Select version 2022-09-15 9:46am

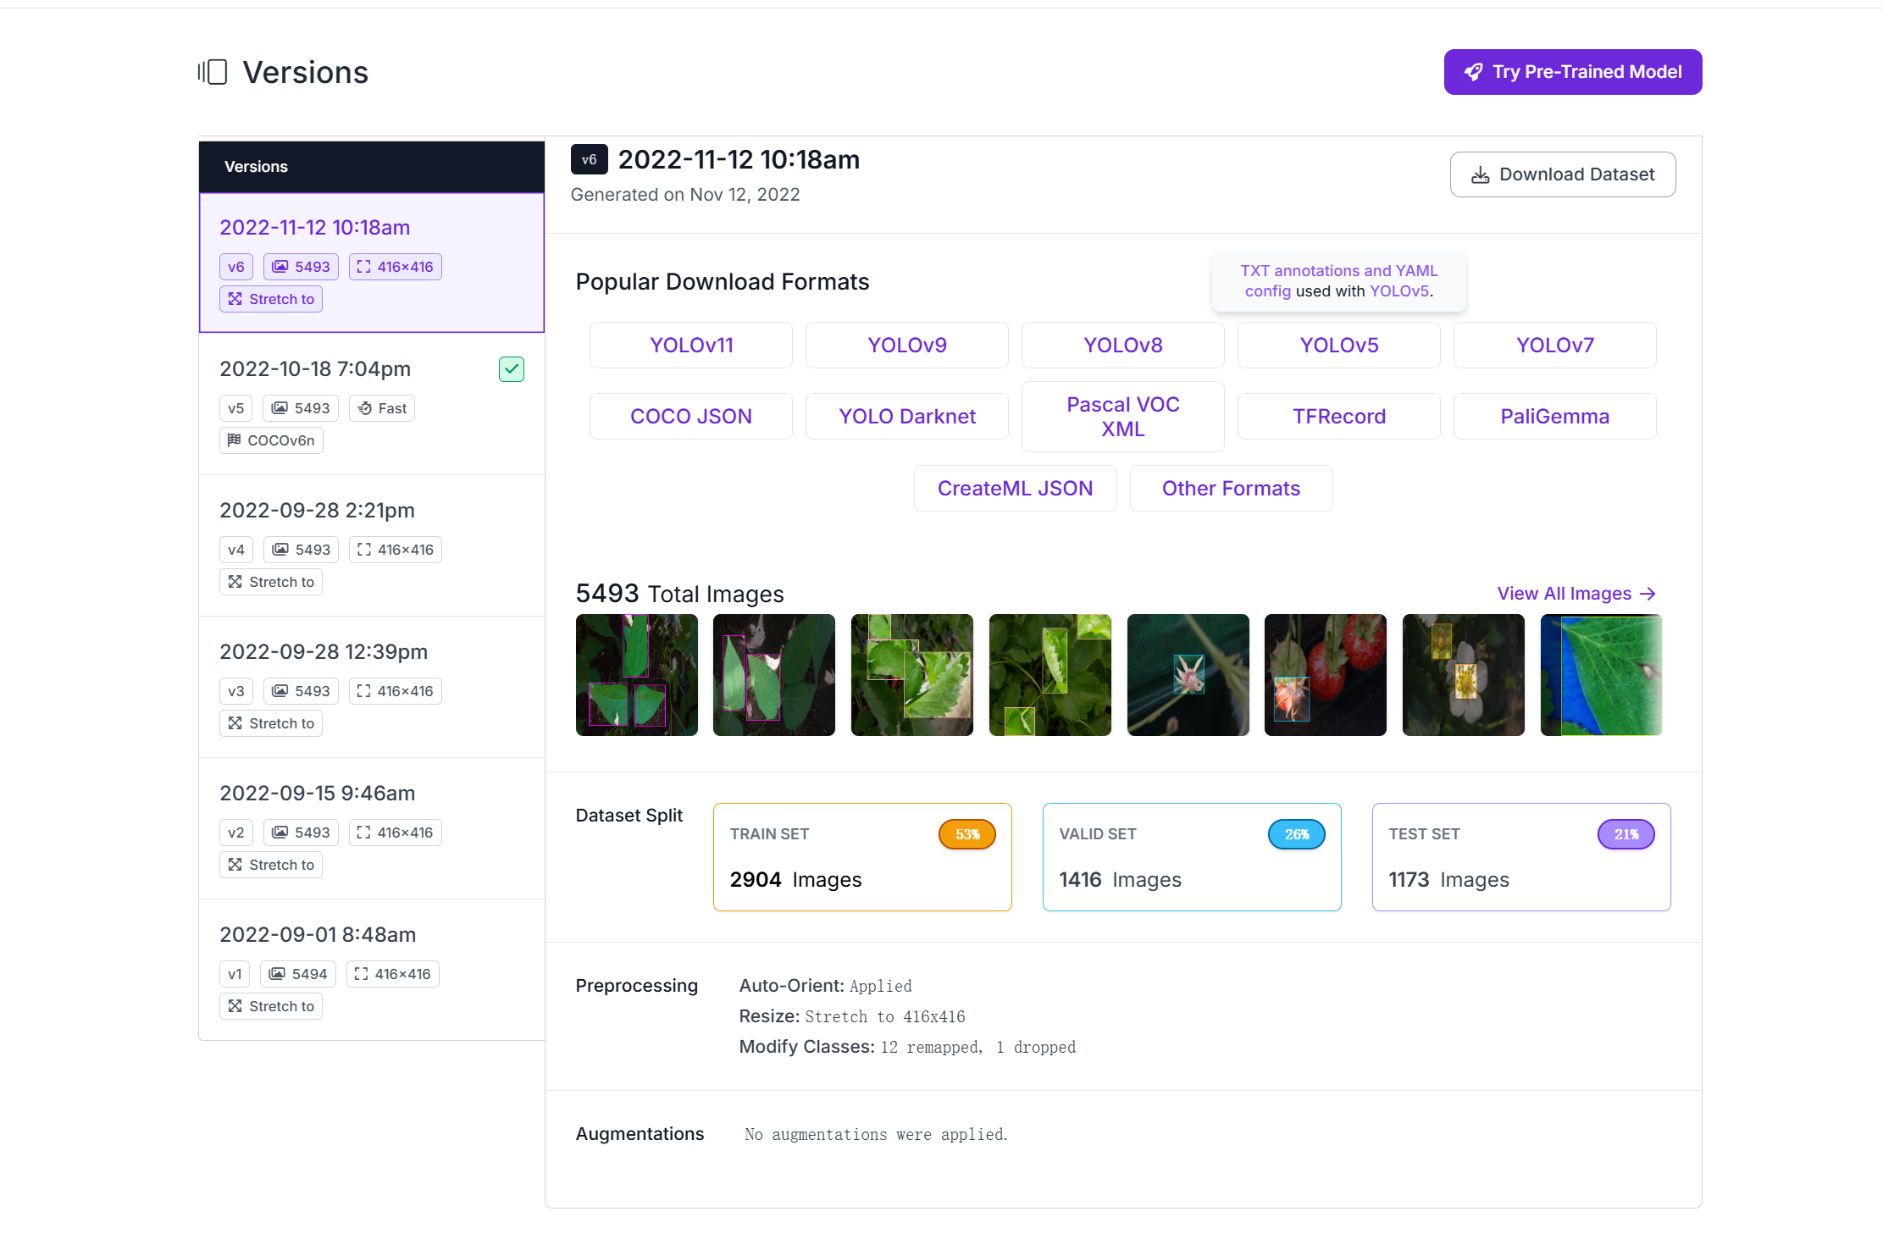[372, 828]
